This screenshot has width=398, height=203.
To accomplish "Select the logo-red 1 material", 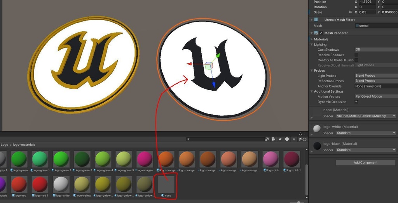I will coord(40,187).
